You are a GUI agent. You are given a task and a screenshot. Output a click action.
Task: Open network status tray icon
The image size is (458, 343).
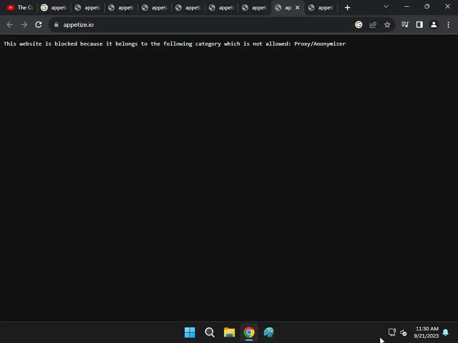click(392, 332)
